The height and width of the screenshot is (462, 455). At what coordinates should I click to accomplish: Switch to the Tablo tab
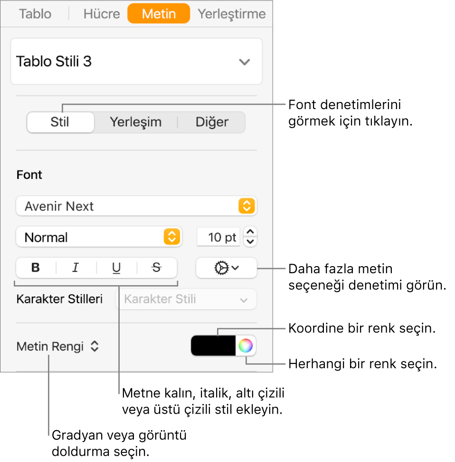(35, 14)
